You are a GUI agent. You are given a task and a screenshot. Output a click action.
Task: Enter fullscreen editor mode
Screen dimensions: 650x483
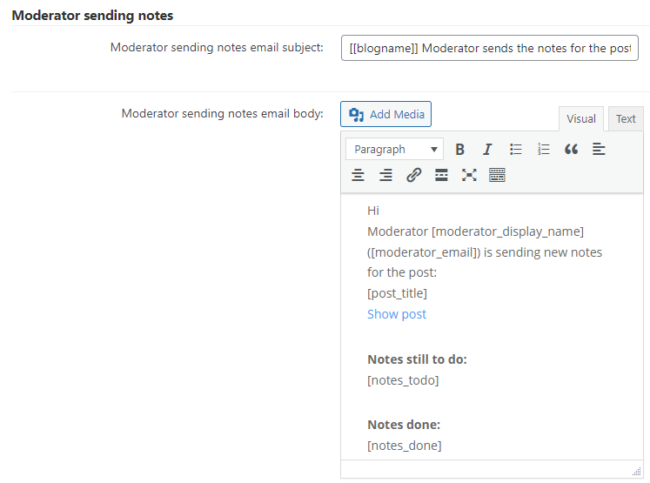point(469,175)
